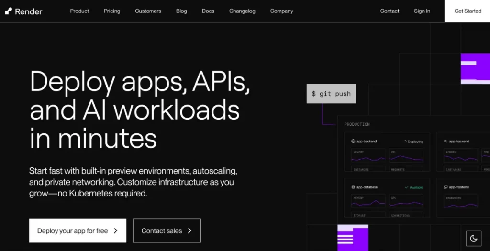The width and height of the screenshot is (490, 251).
Task: Visit the Docs link in header
Action: tap(208, 11)
